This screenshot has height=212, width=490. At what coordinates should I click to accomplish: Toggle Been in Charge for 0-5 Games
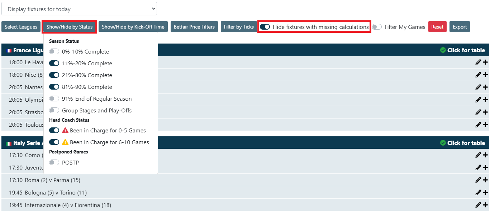pos(54,131)
